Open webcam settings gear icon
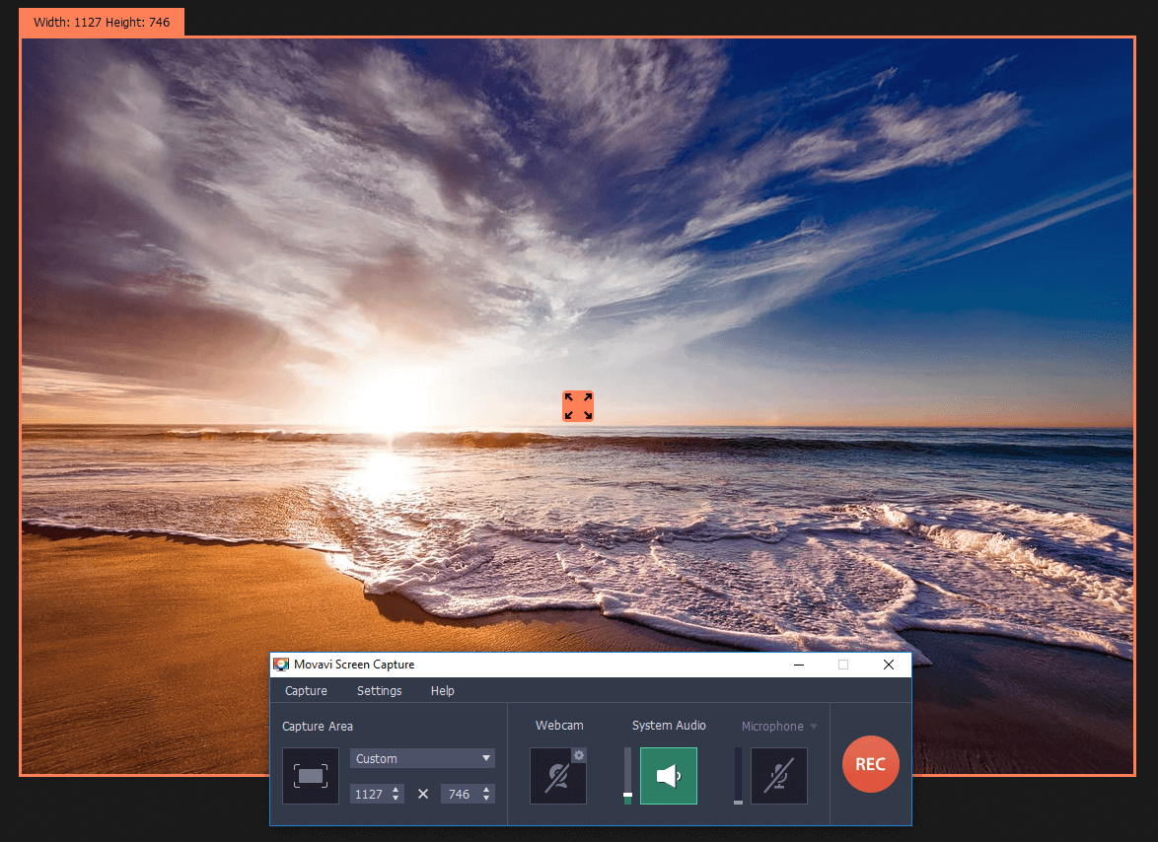Image resolution: width=1158 pixels, height=842 pixels. [x=579, y=755]
